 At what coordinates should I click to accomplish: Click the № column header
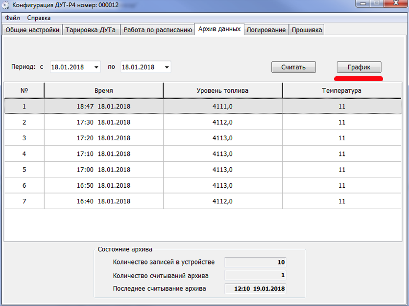tap(24, 90)
